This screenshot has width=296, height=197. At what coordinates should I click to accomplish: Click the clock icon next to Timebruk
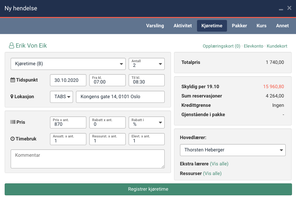pyautogui.click(x=12, y=139)
